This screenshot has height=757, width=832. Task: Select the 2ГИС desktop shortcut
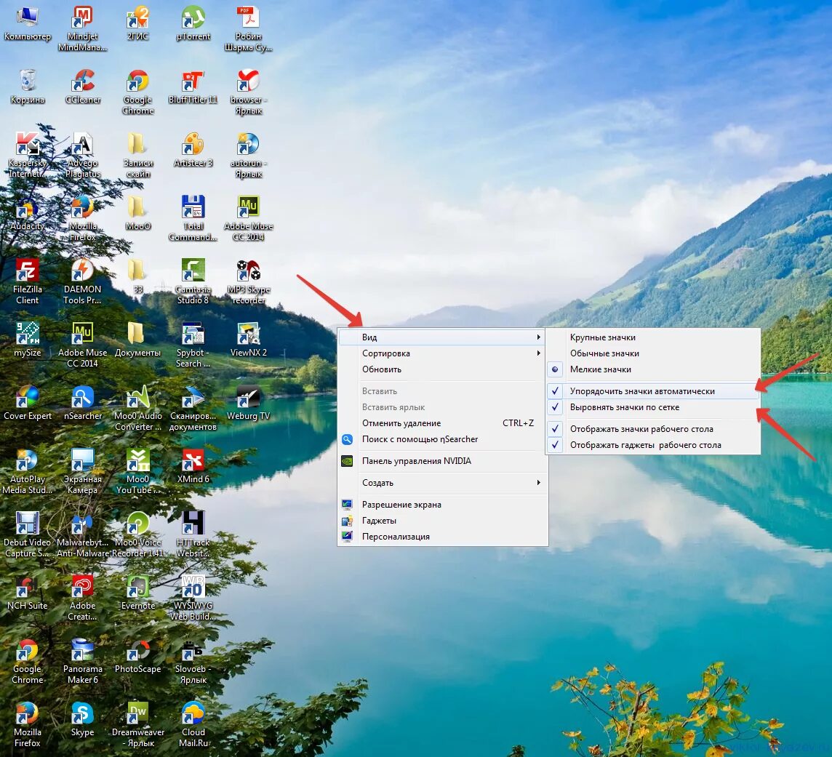point(137,23)
